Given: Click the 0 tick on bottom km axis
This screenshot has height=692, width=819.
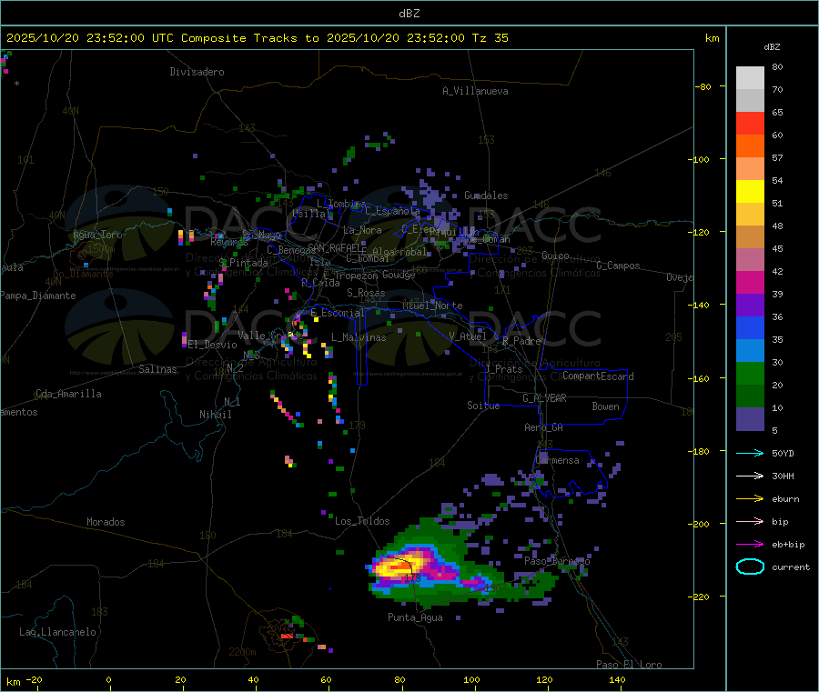Looking at the screenshot, I should point(108,679).
